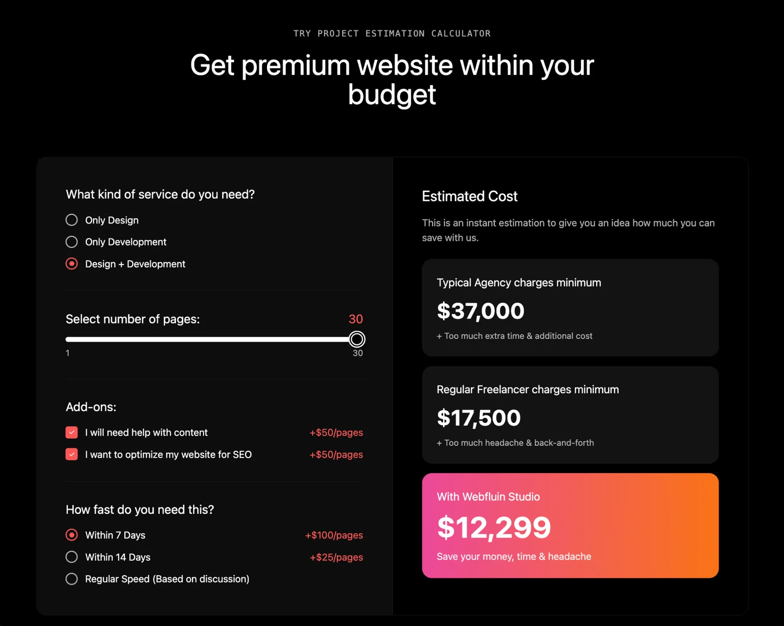784x626 pixels.
Task: Click the Webfluin Studio gradient price card
Action: tap(570, 526)
